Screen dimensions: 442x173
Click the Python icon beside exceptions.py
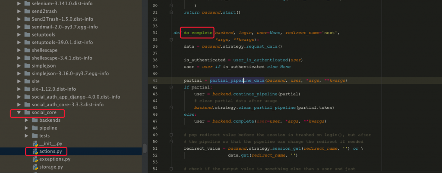pyautogui.click(x=37, y=159)
